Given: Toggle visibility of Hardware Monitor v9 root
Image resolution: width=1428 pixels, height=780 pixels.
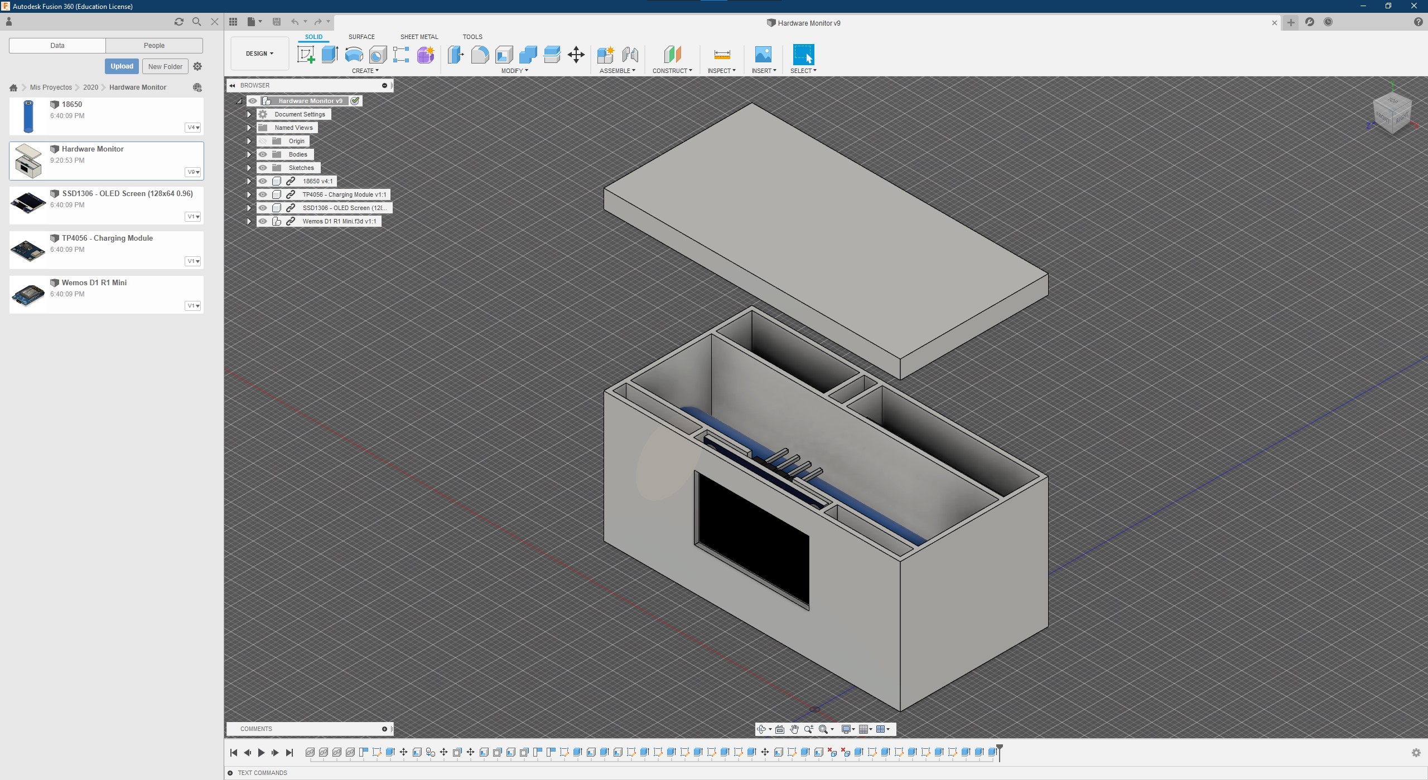Looking at the screenshot, I should pos(253,101).
